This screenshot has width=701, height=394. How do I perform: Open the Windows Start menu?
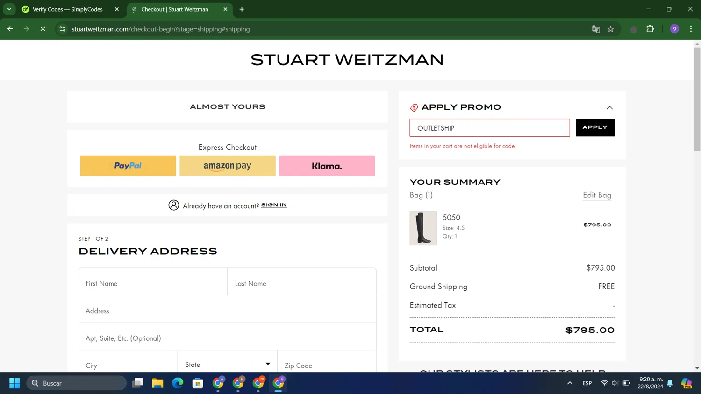click(x=14, y=383)
